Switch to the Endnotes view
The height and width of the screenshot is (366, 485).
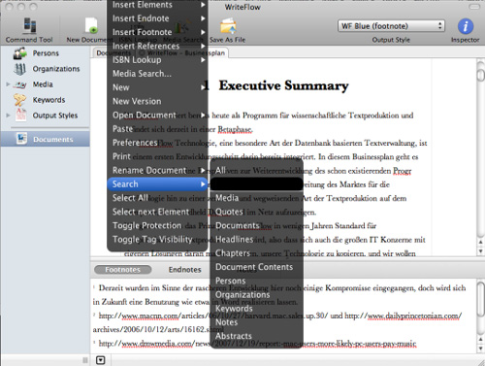(184, 270)
